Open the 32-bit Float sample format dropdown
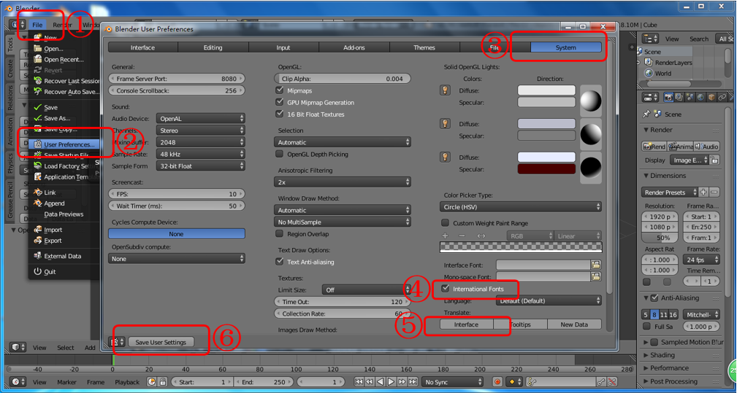The width and height of the screenshot is (737, 393). coord(200,166)
